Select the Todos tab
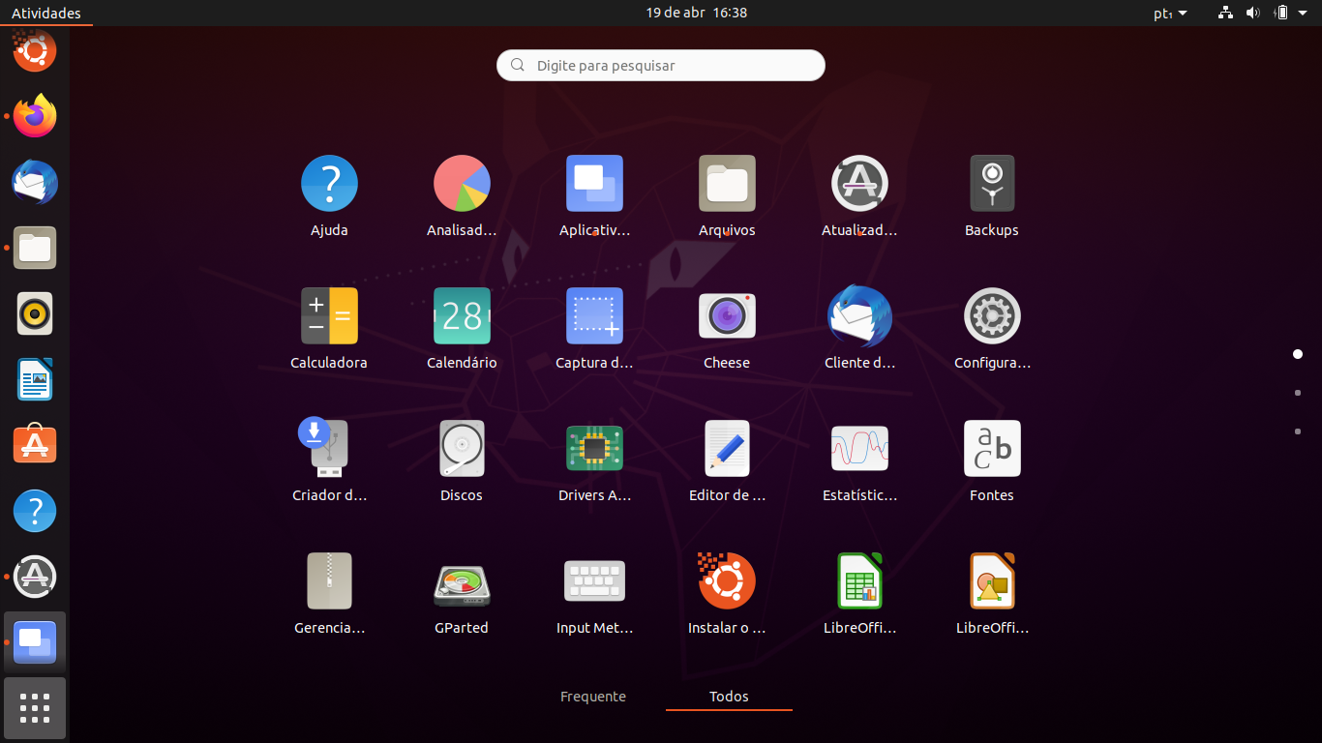Image resolution: width=1322 pixels, height=743 pixels. pos(729,697)
